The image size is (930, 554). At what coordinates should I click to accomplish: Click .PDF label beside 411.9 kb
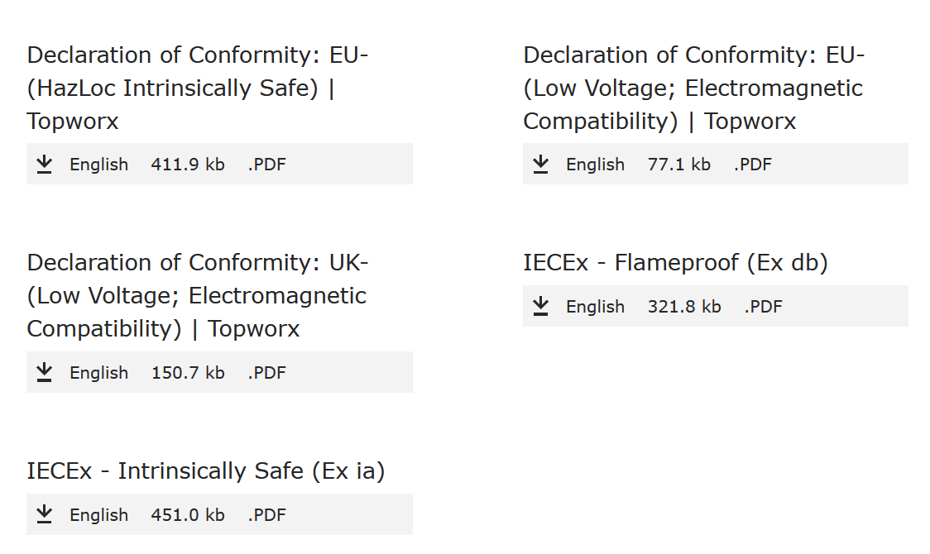pos(266,165)
